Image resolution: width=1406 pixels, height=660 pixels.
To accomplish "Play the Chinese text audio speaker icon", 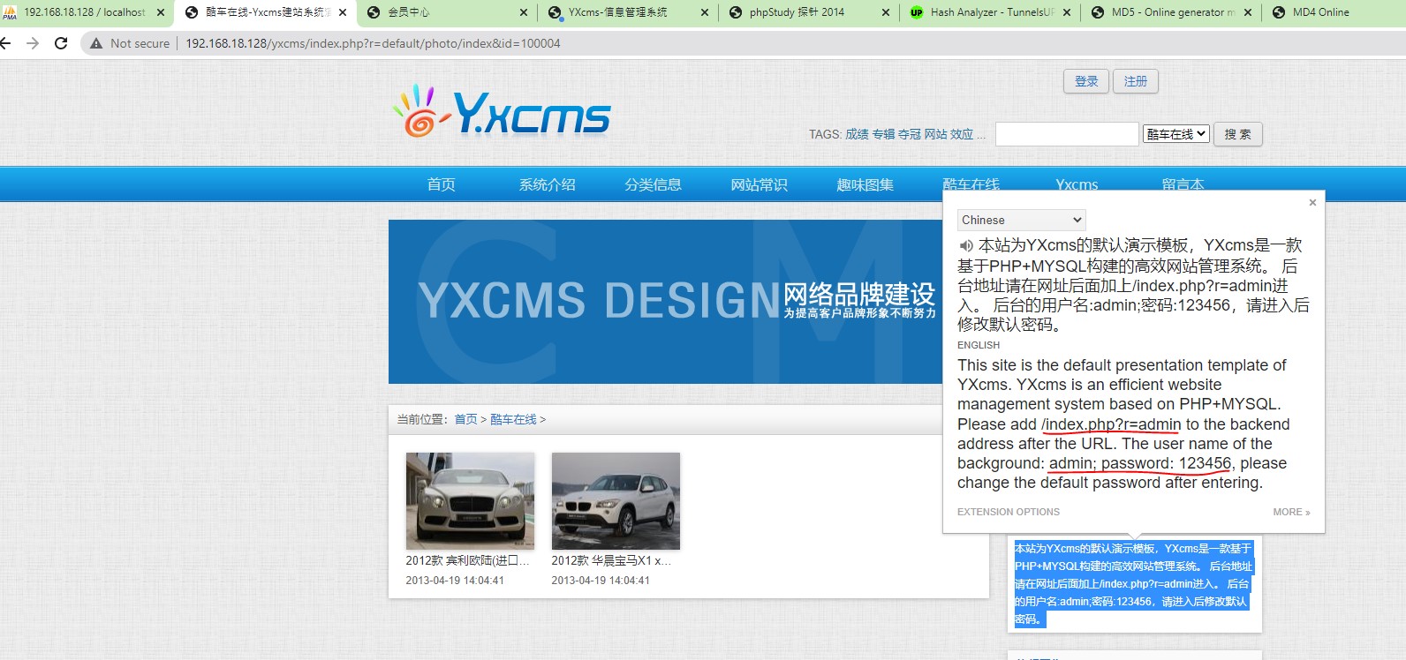I will tap(966, 245).
